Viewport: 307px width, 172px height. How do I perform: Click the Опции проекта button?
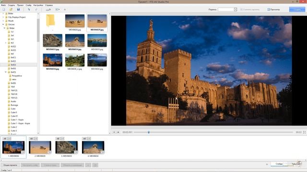point(10,165)
